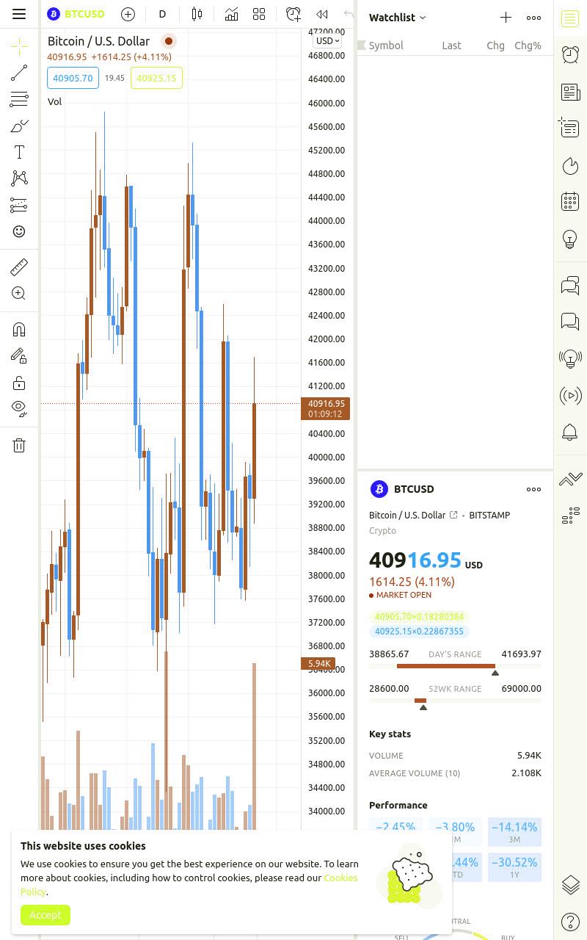Start bar replay mode
The image size is (587, 940).
[x=322, y=14]
